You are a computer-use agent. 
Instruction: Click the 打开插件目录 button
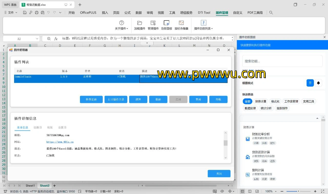(116, 99)
